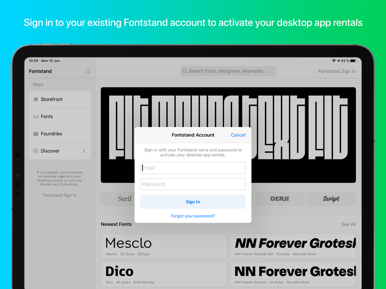Click Fontstand Sign In at top right
The width and height of the screenshot is (386, 289).
[x=337, y=71]
